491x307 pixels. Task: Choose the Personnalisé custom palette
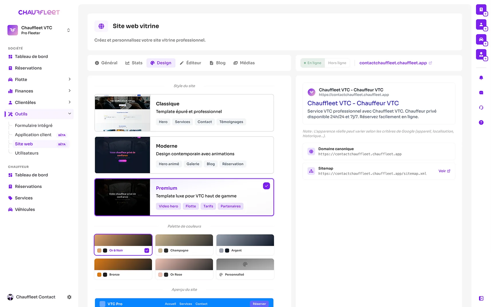245,269
